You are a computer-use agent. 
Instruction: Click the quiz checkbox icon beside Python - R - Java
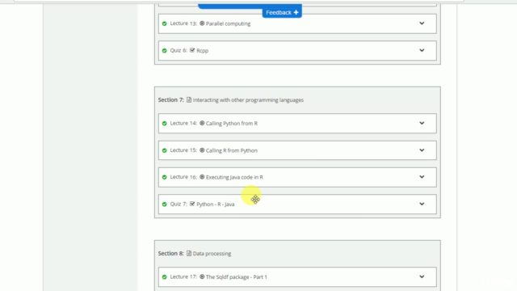pos(192,204)
